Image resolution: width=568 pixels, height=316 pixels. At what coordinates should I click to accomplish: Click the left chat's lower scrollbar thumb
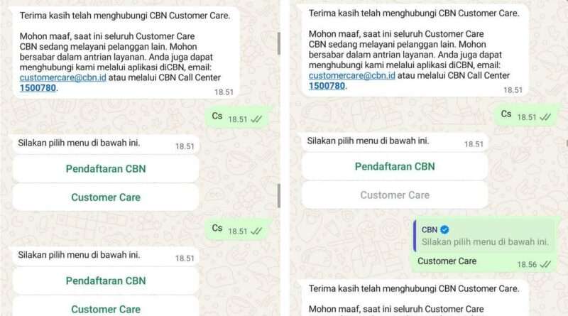pyautogui.click(x=278, y=196)
